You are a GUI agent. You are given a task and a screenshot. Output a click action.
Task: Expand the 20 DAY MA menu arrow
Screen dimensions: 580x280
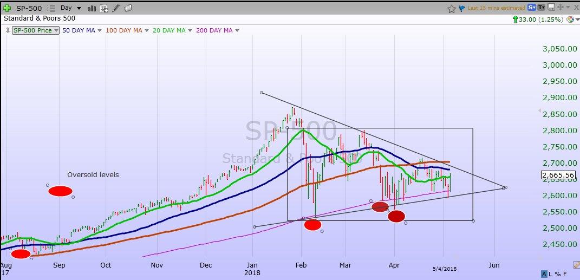(190, 30)
